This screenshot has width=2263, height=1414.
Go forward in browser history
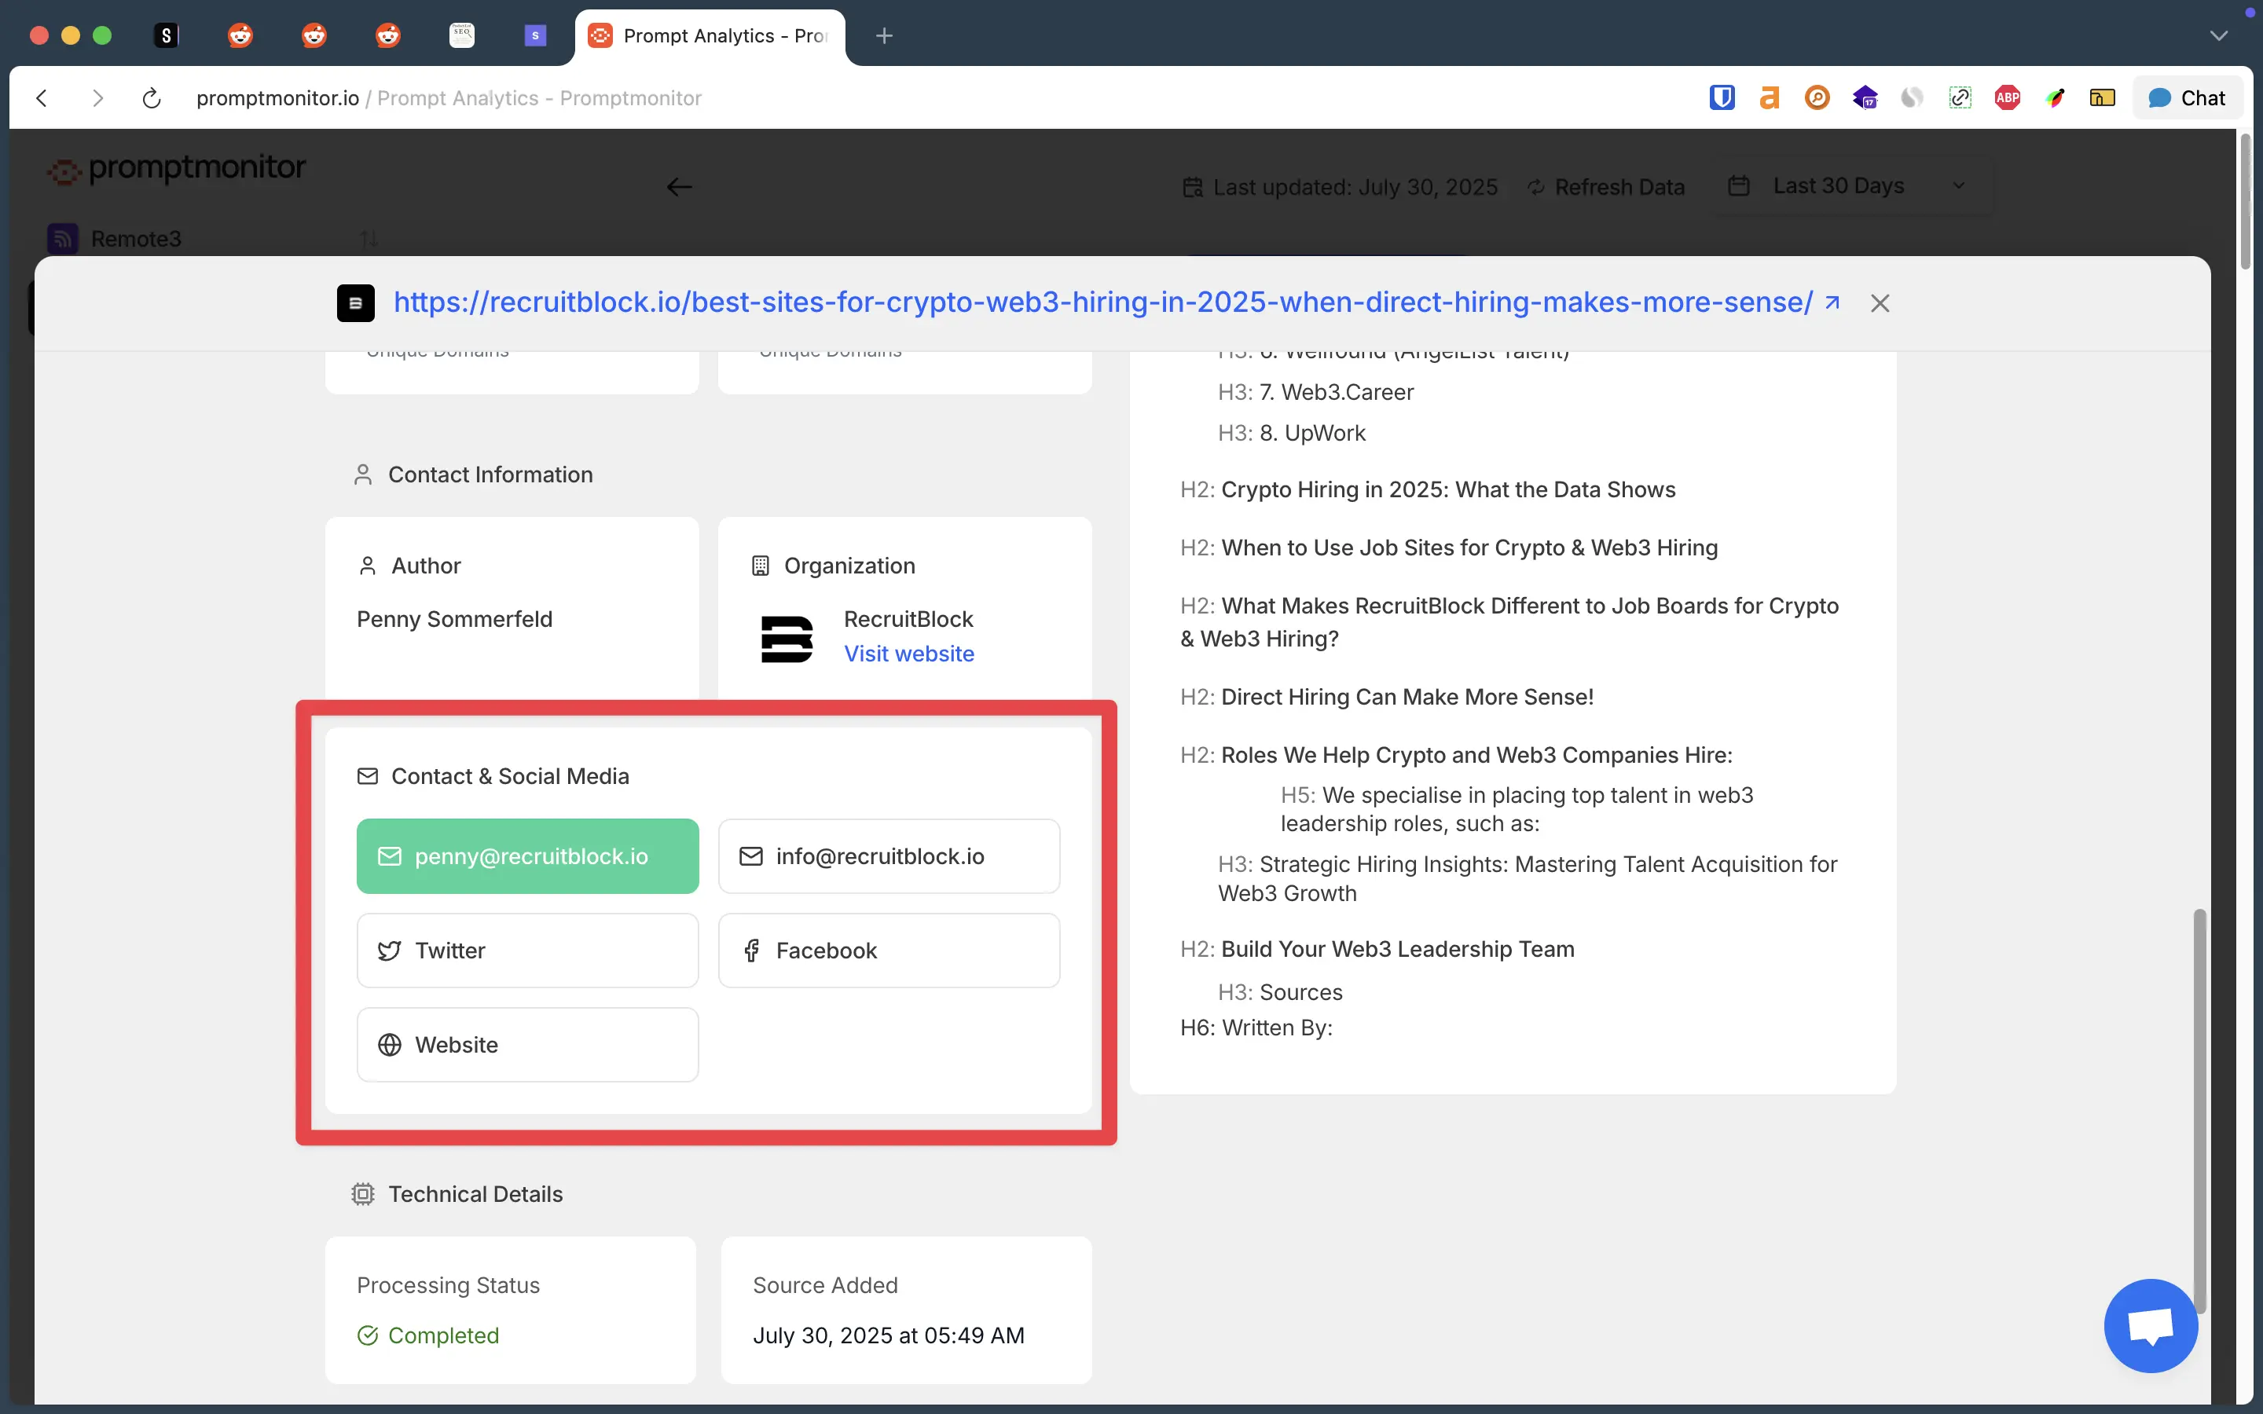coord(97,98)
